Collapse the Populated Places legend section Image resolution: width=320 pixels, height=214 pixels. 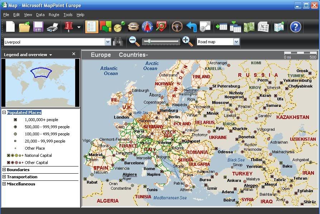(4, 113)
